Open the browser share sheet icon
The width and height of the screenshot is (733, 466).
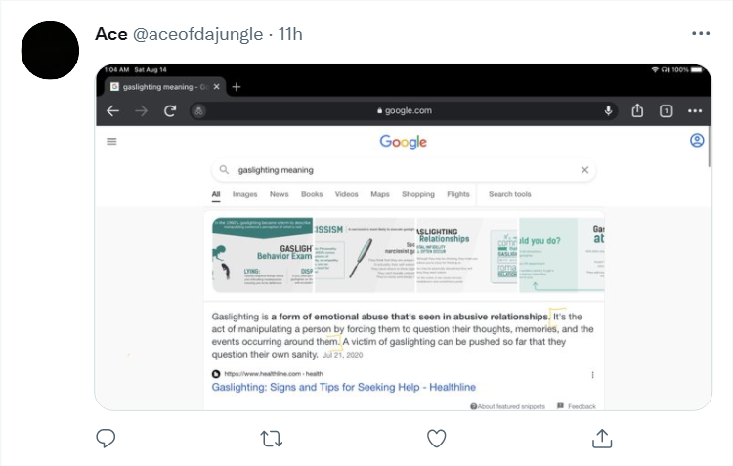(x=637, y=110)
